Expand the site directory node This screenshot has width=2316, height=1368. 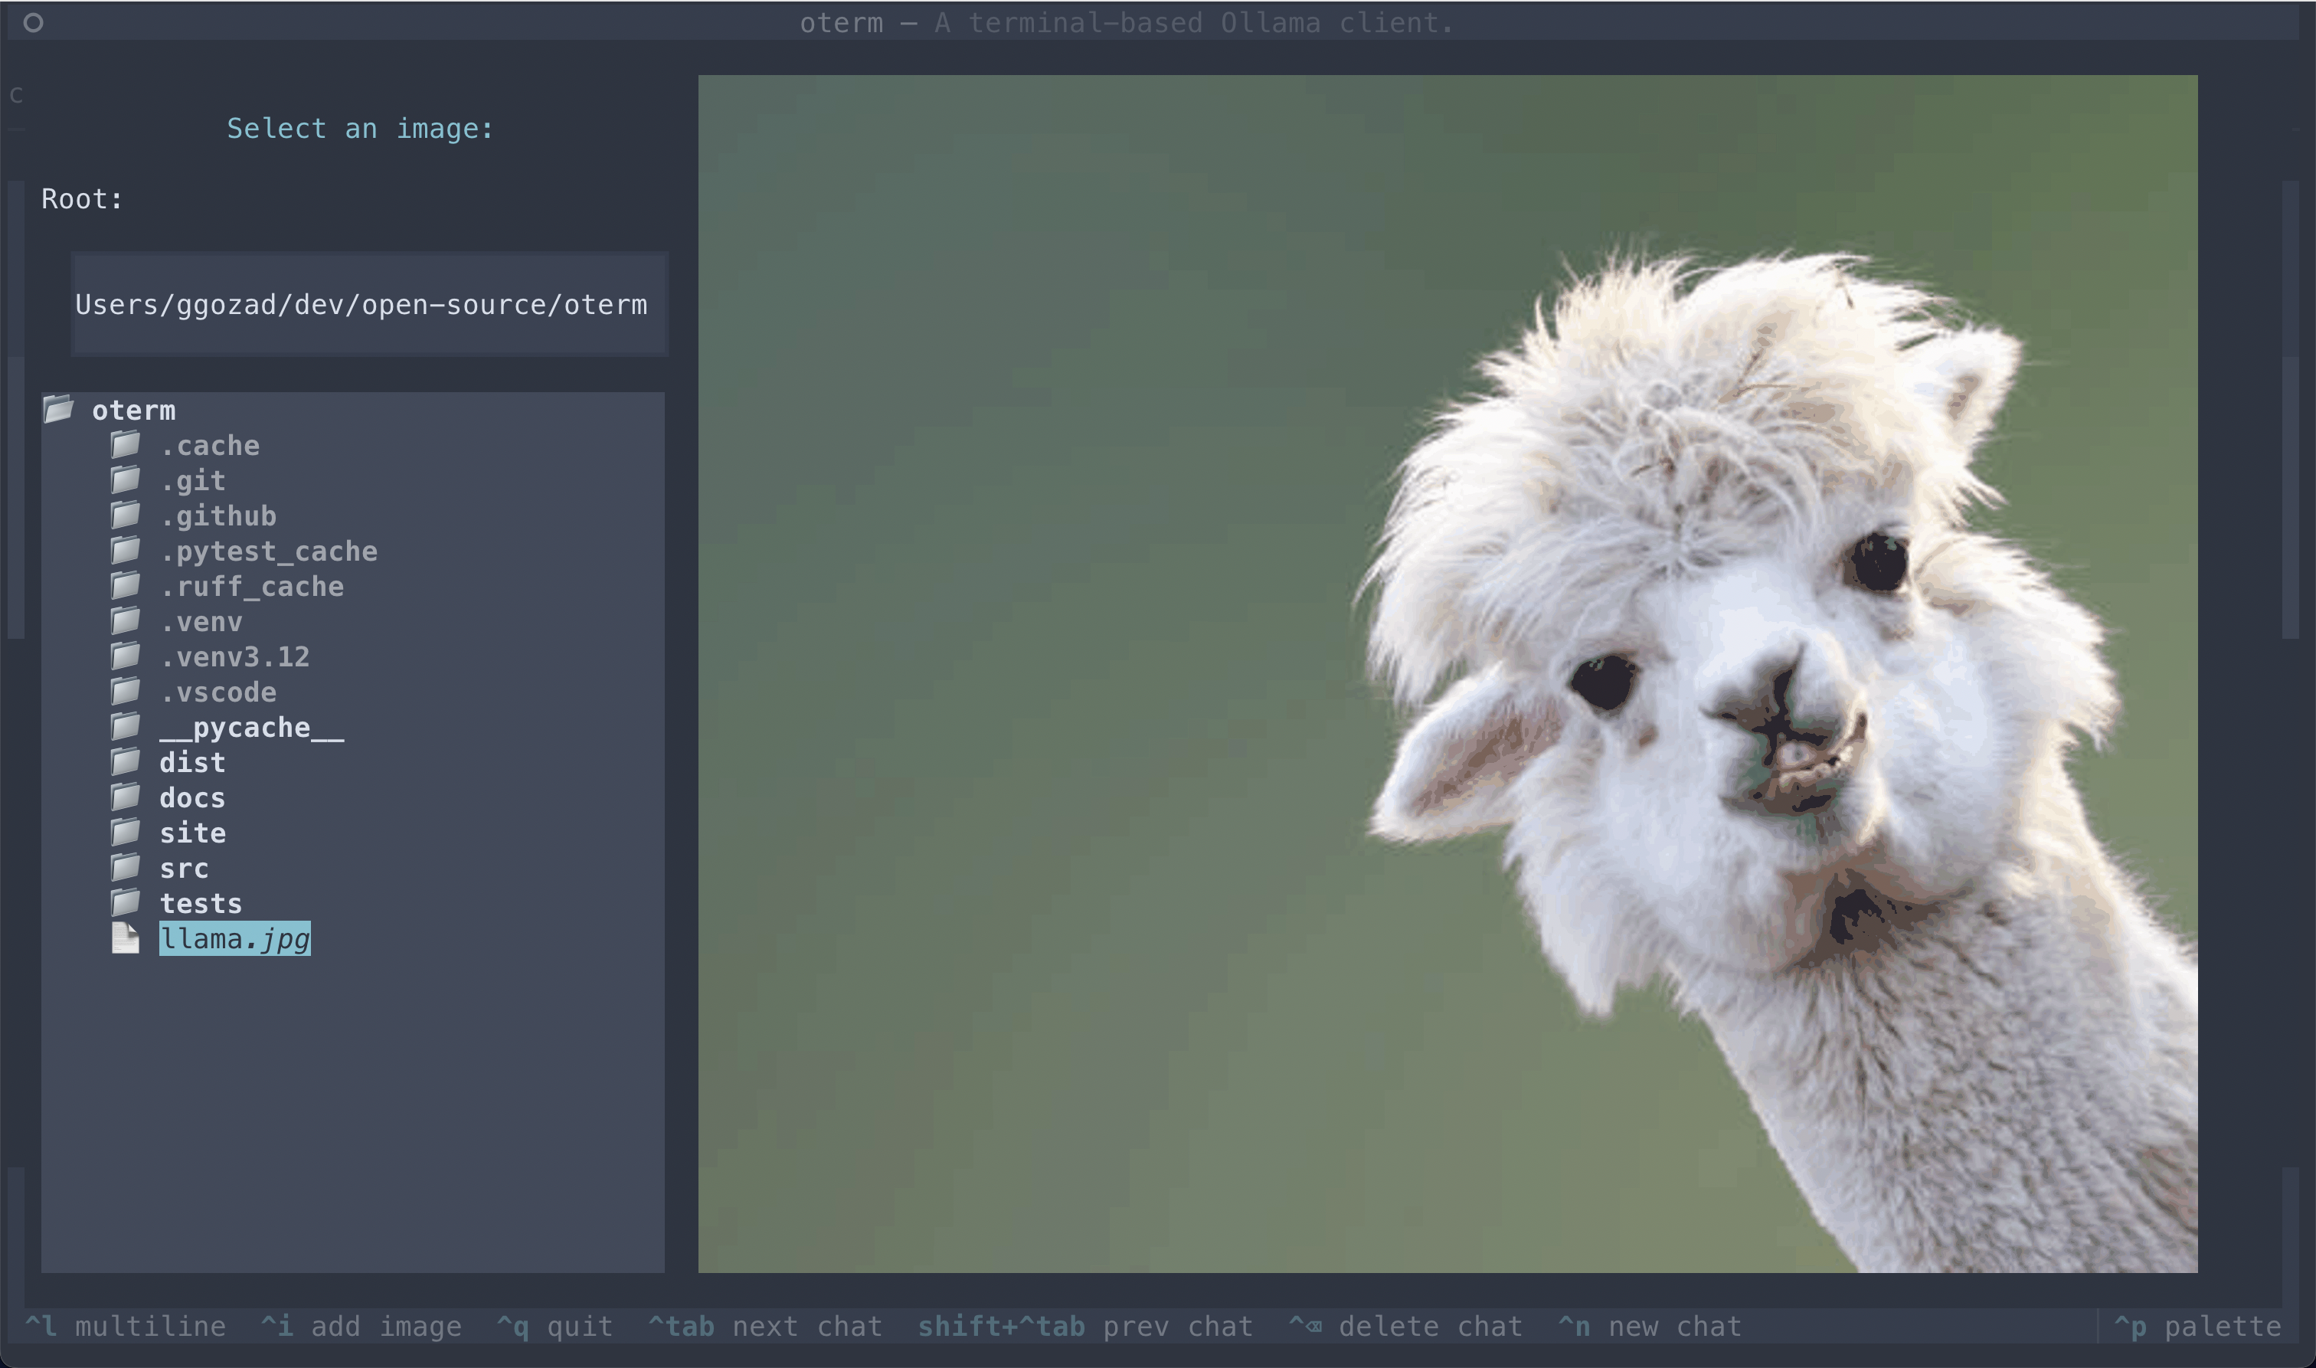tap(191, 833)
